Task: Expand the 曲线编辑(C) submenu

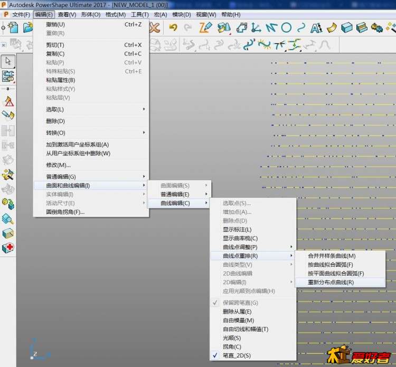Action: 179,203
